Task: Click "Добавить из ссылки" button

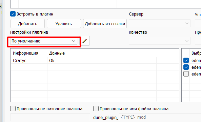Action: pos(105,24)
